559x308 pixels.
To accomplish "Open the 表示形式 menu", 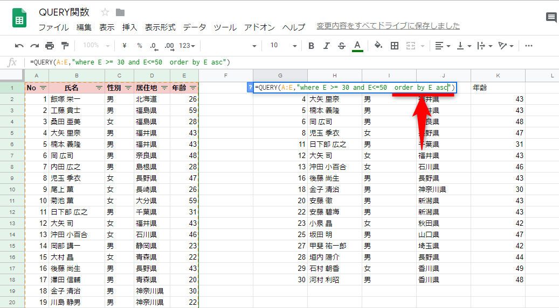I will [x=160, y=27].
